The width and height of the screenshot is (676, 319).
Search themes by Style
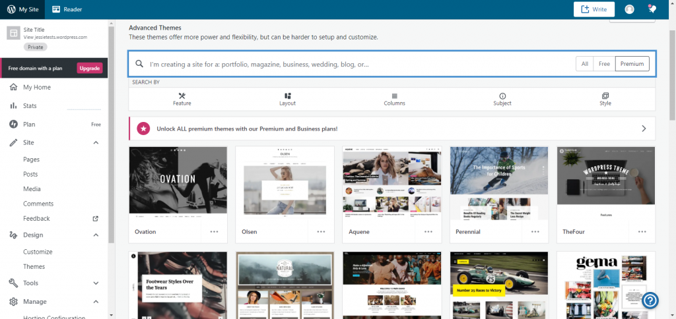tap(605, 100)
